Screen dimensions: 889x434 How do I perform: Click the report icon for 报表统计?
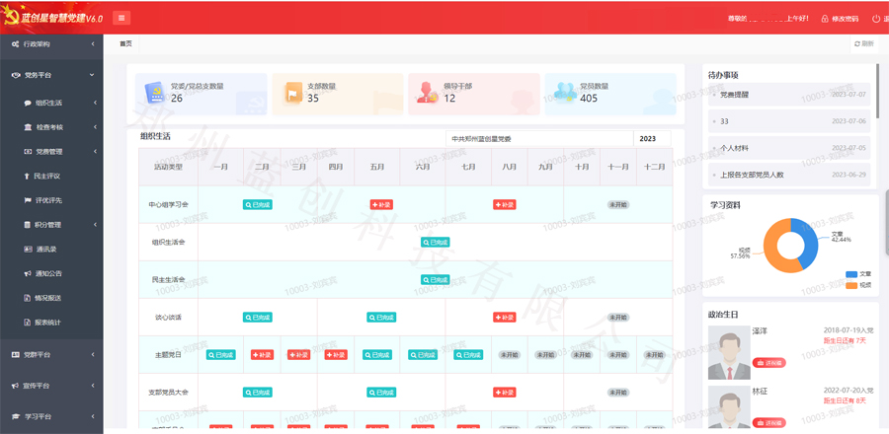coord(27,322)
